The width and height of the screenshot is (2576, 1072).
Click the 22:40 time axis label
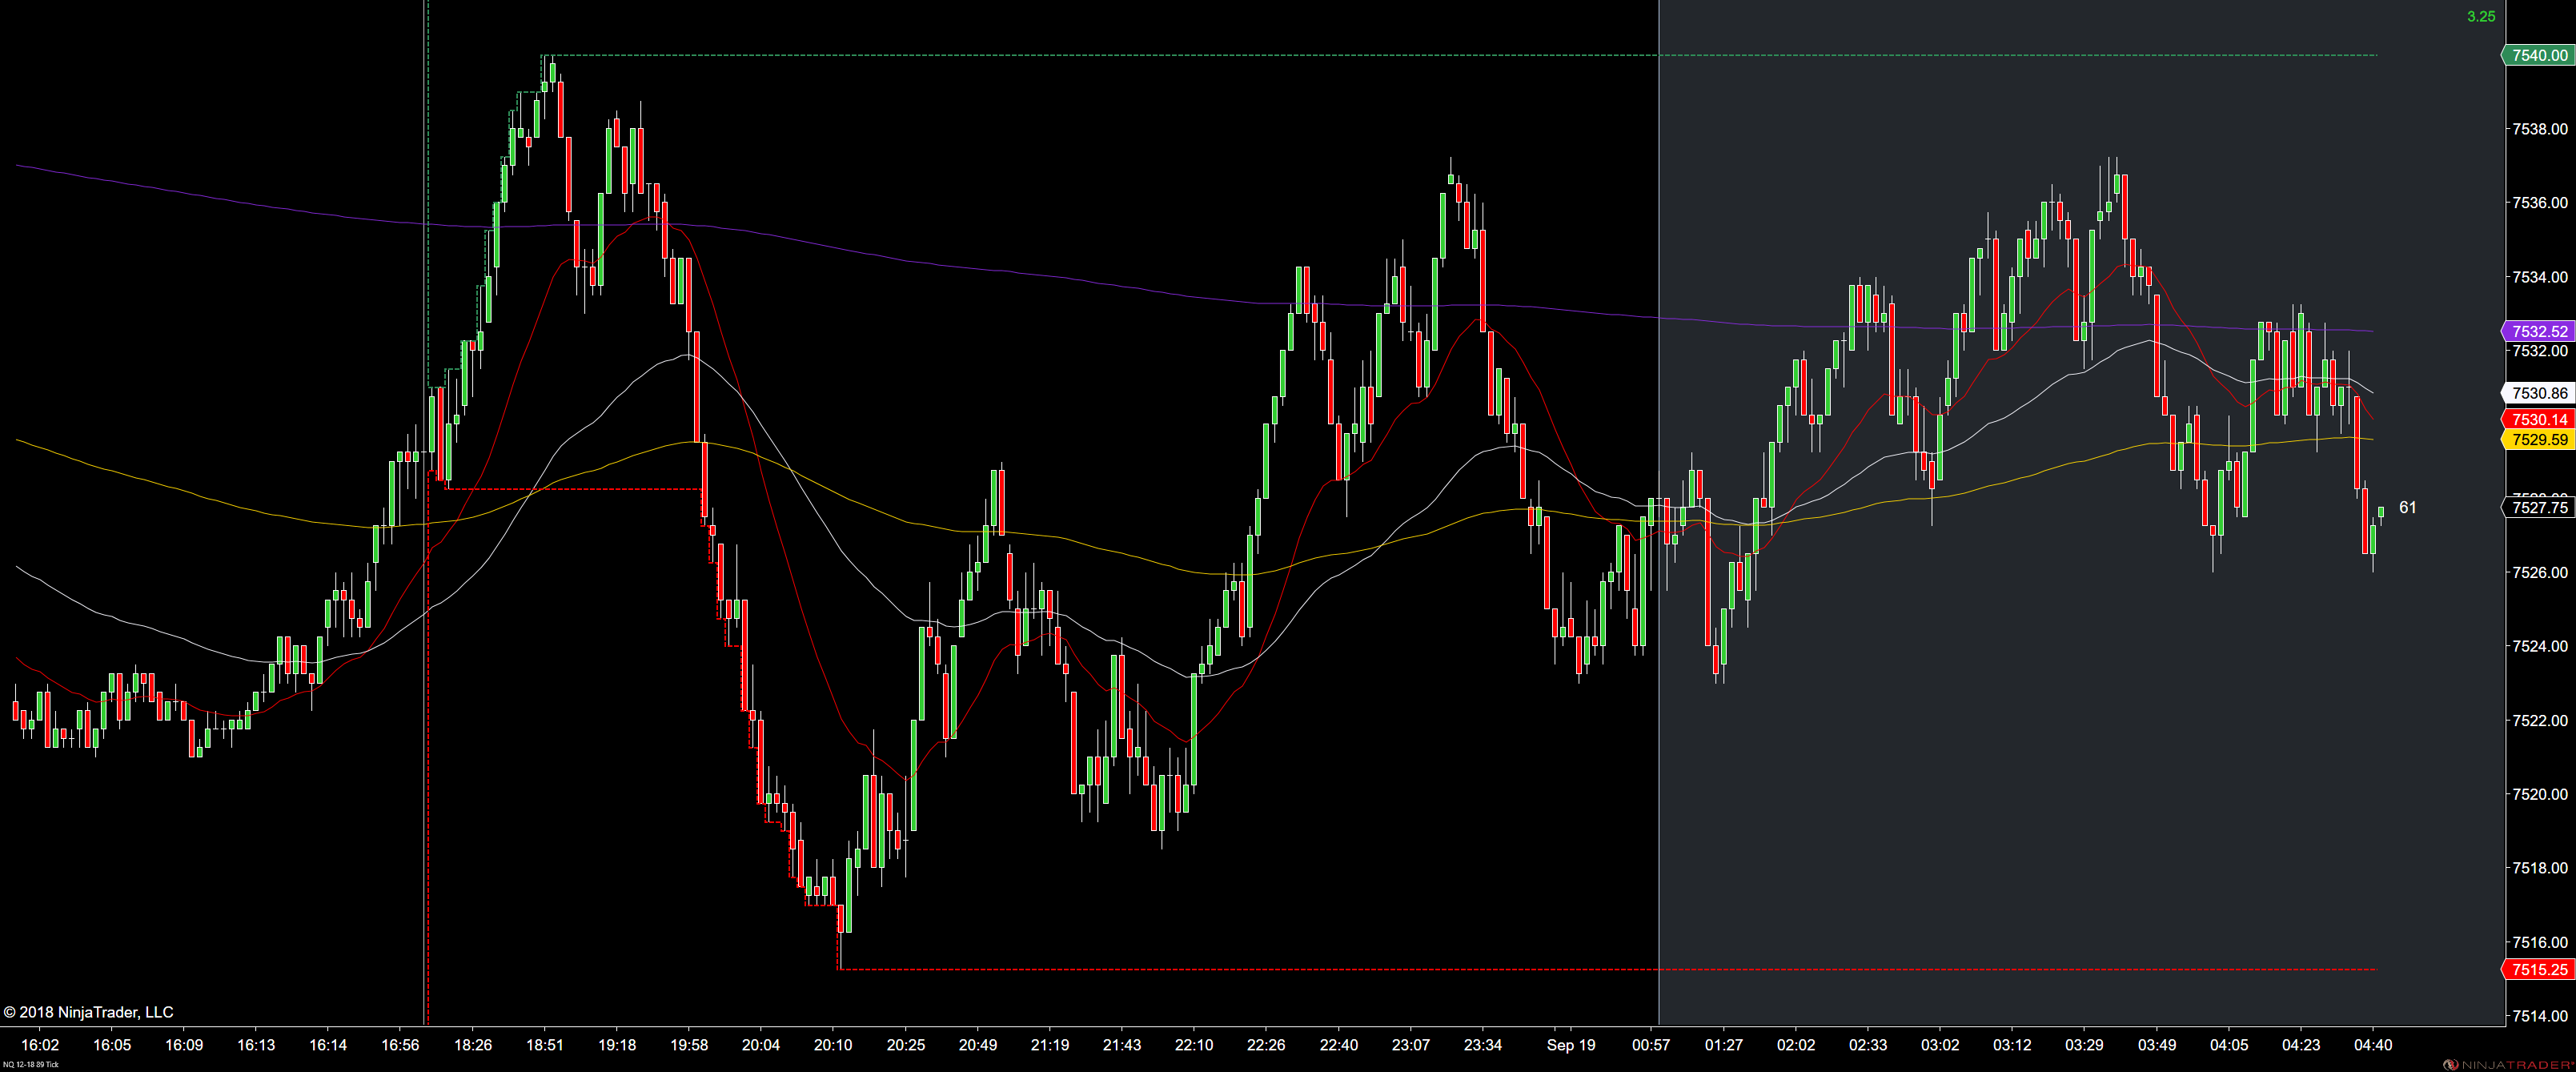(x=1339, y=1045)
